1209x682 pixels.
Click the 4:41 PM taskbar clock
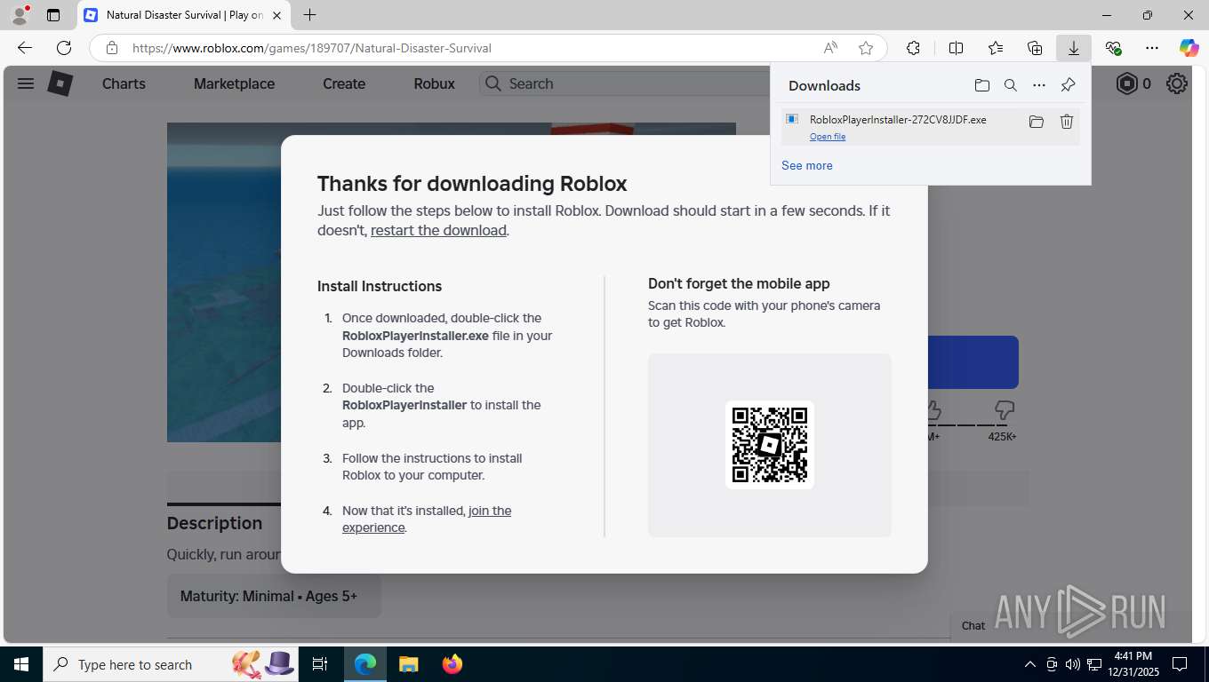1133,656
